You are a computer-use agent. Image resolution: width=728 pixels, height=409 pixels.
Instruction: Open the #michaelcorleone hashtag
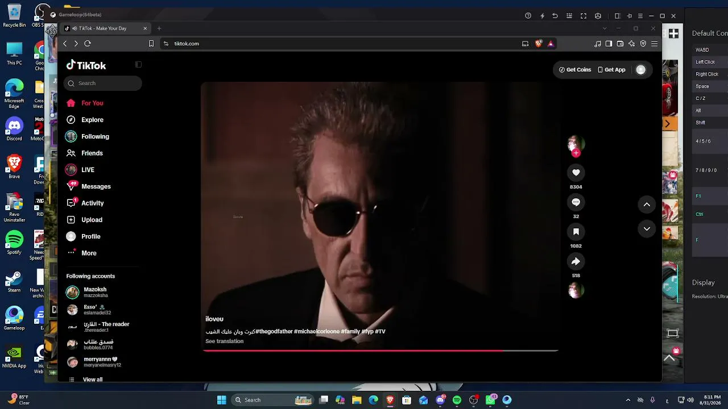(x=317, y=332)
